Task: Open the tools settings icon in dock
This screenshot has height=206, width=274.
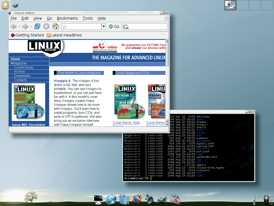Action: [x=175, y=199]
